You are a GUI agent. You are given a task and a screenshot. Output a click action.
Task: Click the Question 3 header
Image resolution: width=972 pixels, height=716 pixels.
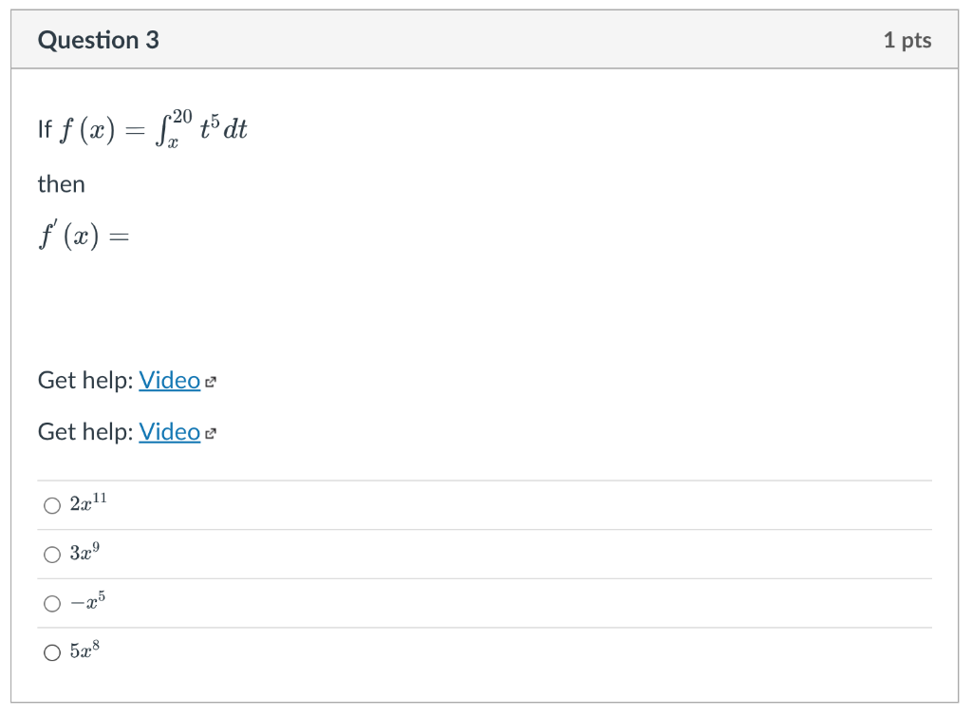click(99, 40)
